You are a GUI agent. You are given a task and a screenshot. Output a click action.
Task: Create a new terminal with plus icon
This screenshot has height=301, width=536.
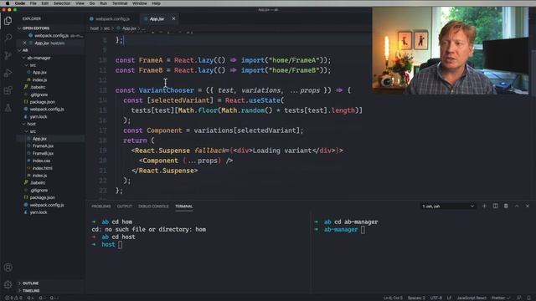484,207
